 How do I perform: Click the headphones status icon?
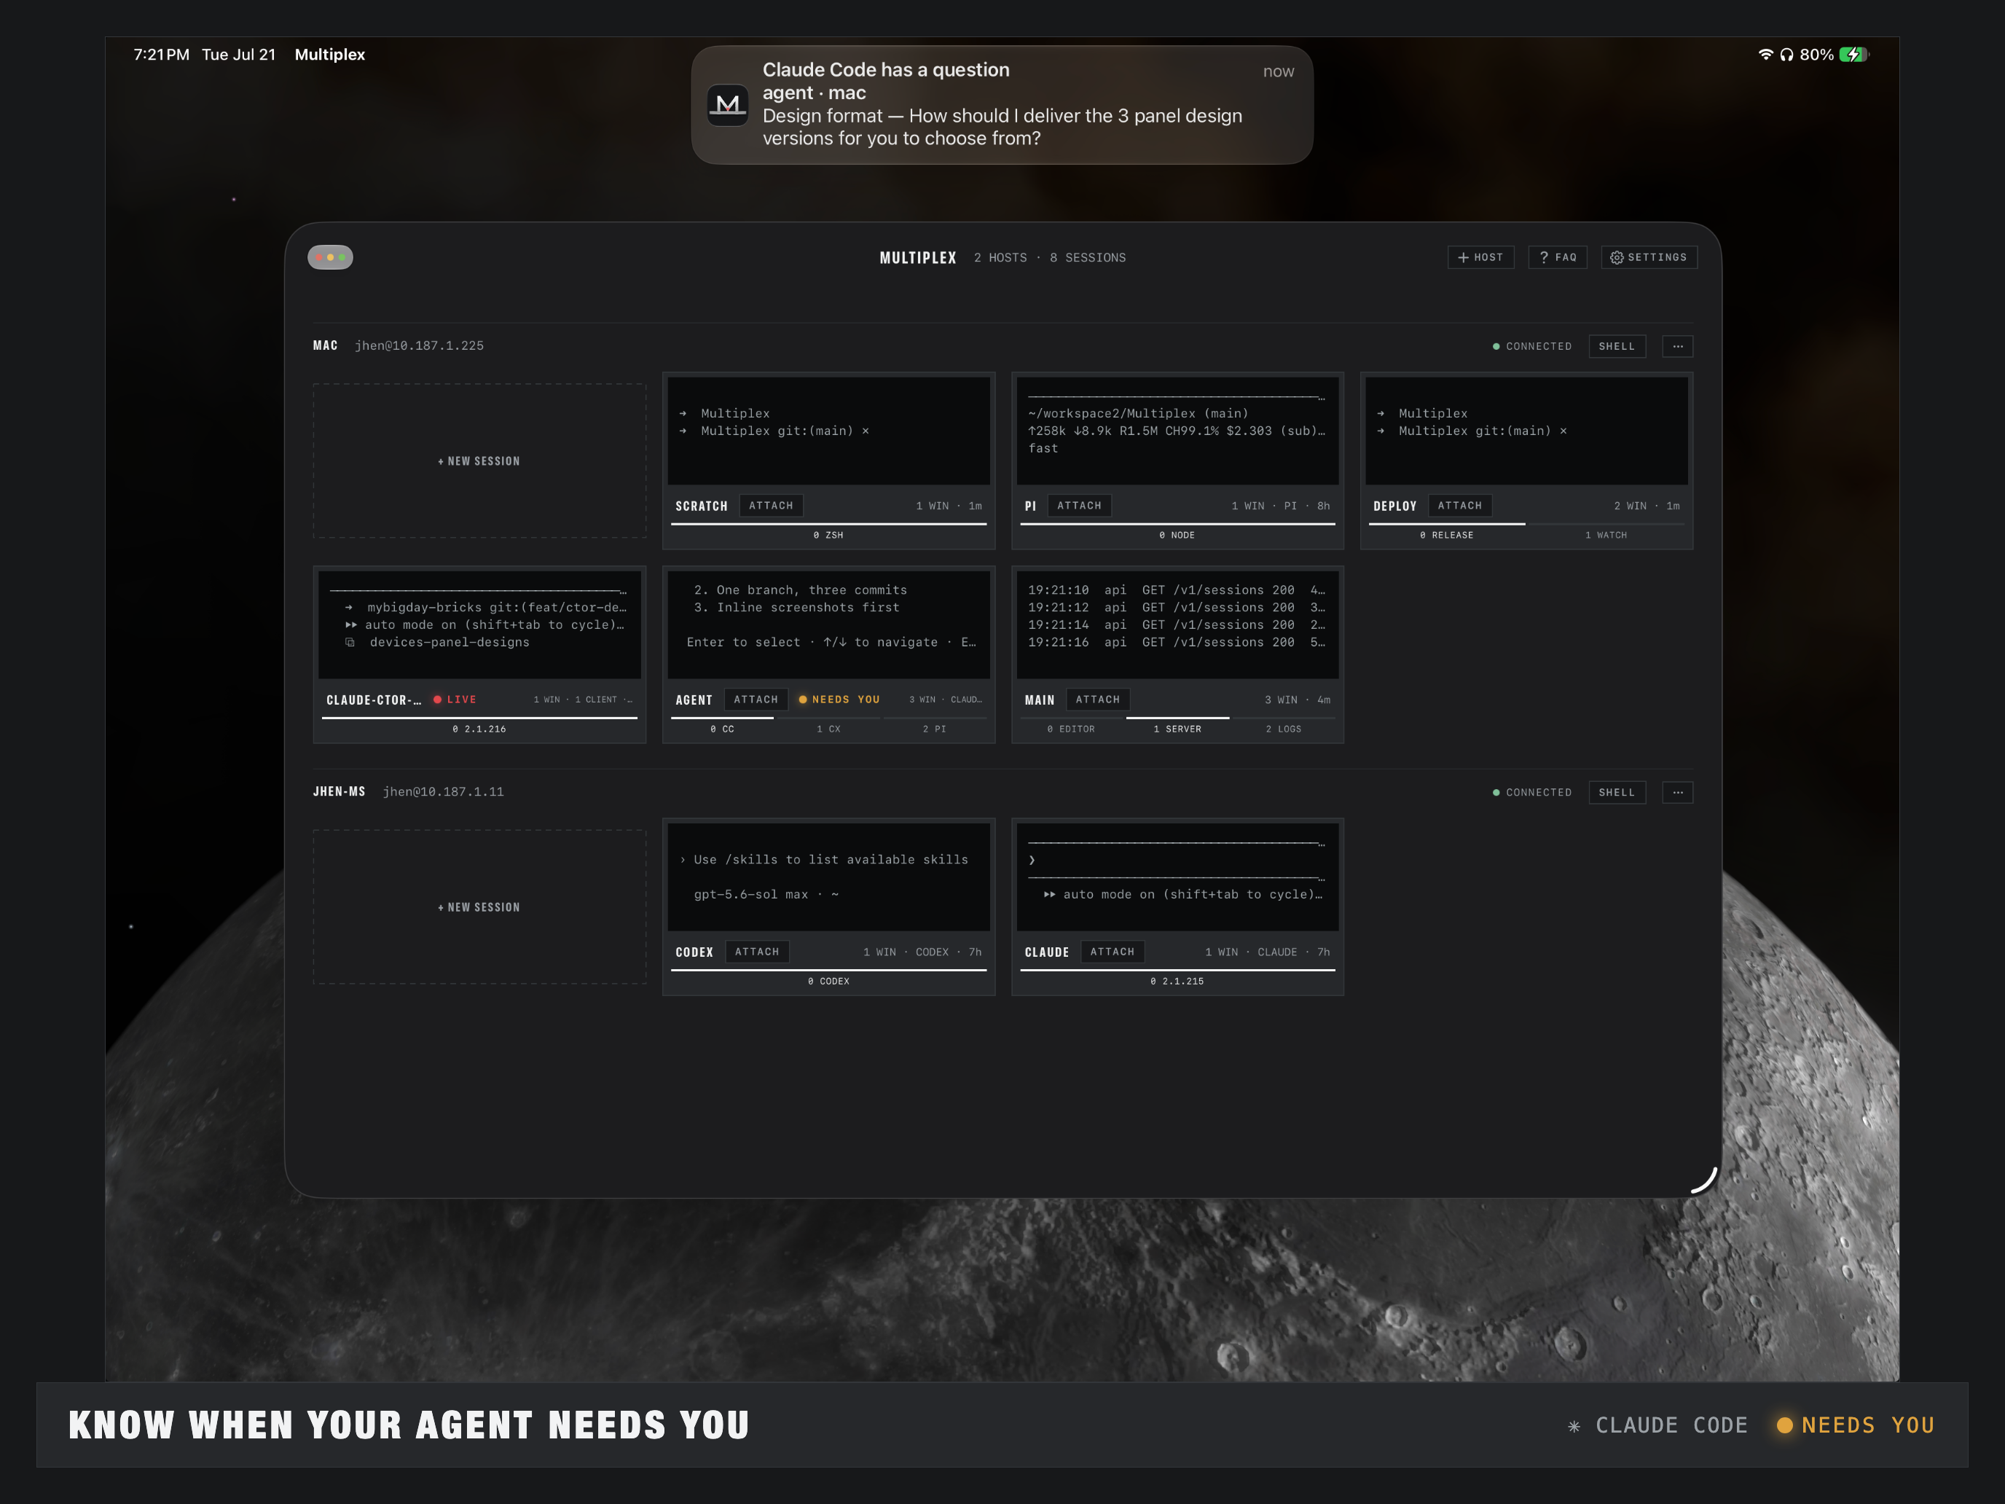(x=1786, y=55)
